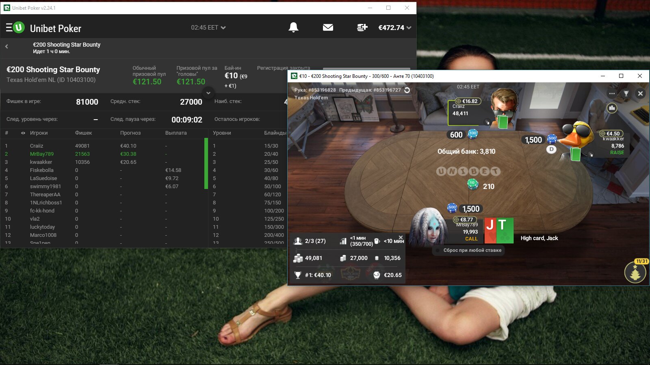
Task: Click the first prize trophy #1: €40.10
Action: click(x=298, y=275)
